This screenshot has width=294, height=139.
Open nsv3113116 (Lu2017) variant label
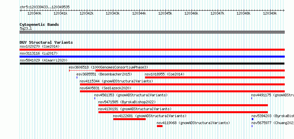[x=39, y=53]
